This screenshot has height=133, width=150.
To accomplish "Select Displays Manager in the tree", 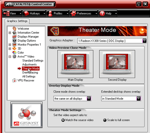I will coord(28,37).
